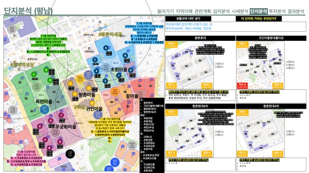Click red 학군 badge in 귀인마을현대홈타운 panel
This screenshot has width=309, height=173.
point(242,86)
